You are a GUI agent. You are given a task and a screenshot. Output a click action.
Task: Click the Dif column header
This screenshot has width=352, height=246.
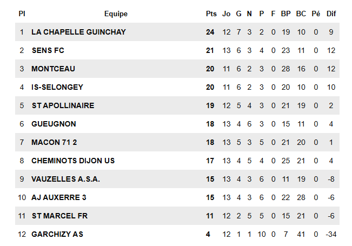point(331,14)
